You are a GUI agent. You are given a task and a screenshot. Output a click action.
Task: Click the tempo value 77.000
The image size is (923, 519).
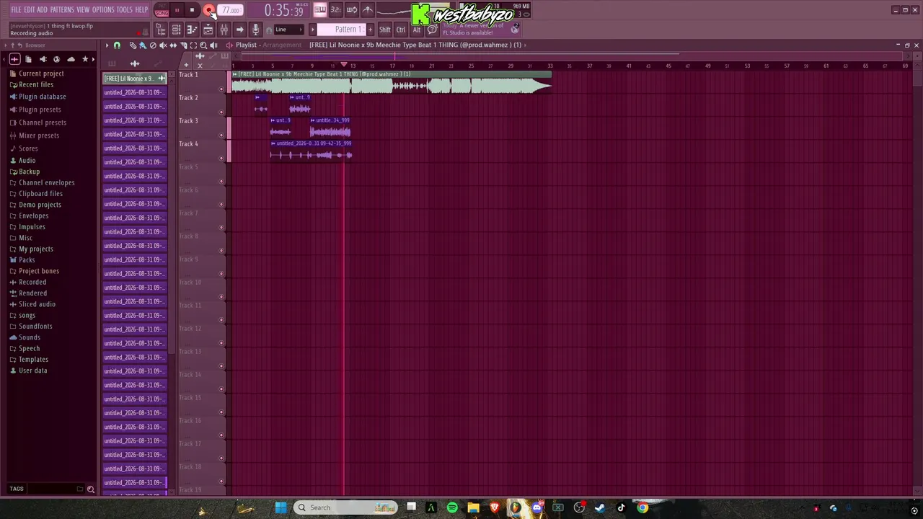pyautogui.click(x=231, y=10)
